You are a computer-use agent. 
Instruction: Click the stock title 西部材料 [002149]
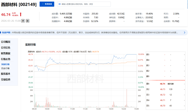(x=19, y=5)
